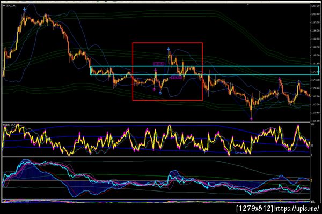Select the magenta up arrow below the lowest candle wick
The height and width of the screenshot is (214, 322).
point(251,118)
